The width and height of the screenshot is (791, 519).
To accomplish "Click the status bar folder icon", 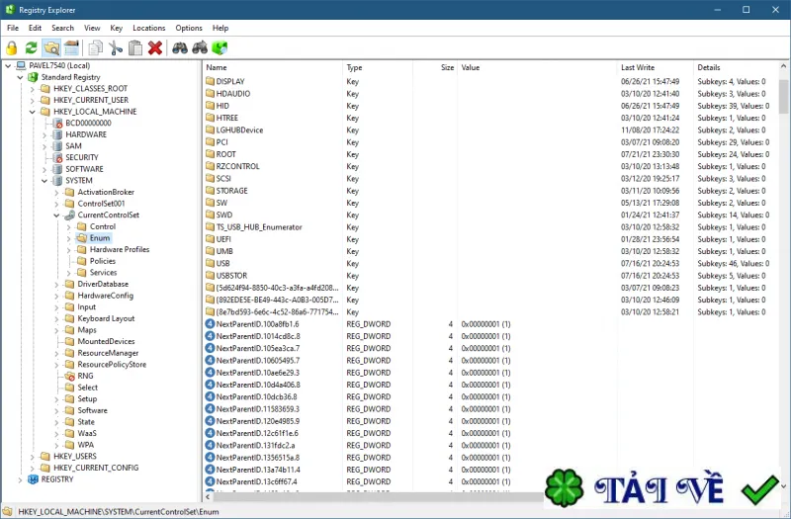I will tap(8, 511).
